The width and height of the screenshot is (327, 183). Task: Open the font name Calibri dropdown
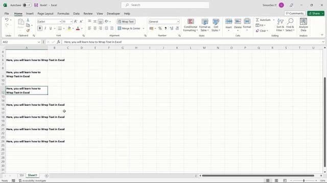[x=60, y=21]
